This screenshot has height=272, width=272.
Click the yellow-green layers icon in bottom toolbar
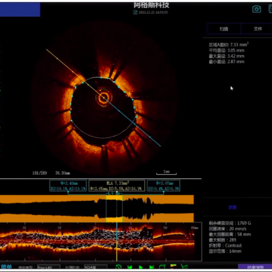click(174, 267)
